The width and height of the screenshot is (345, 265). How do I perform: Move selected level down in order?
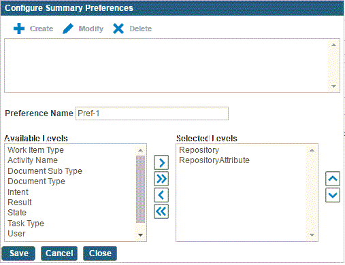[x=333, y=195]
